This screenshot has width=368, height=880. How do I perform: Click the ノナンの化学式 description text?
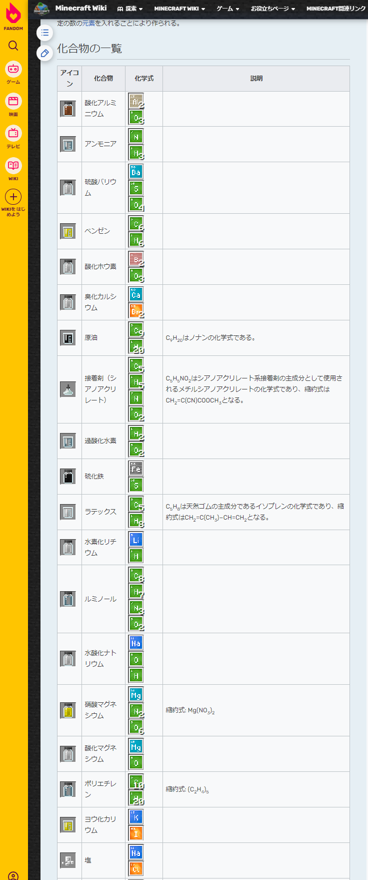tap(210, 338)
